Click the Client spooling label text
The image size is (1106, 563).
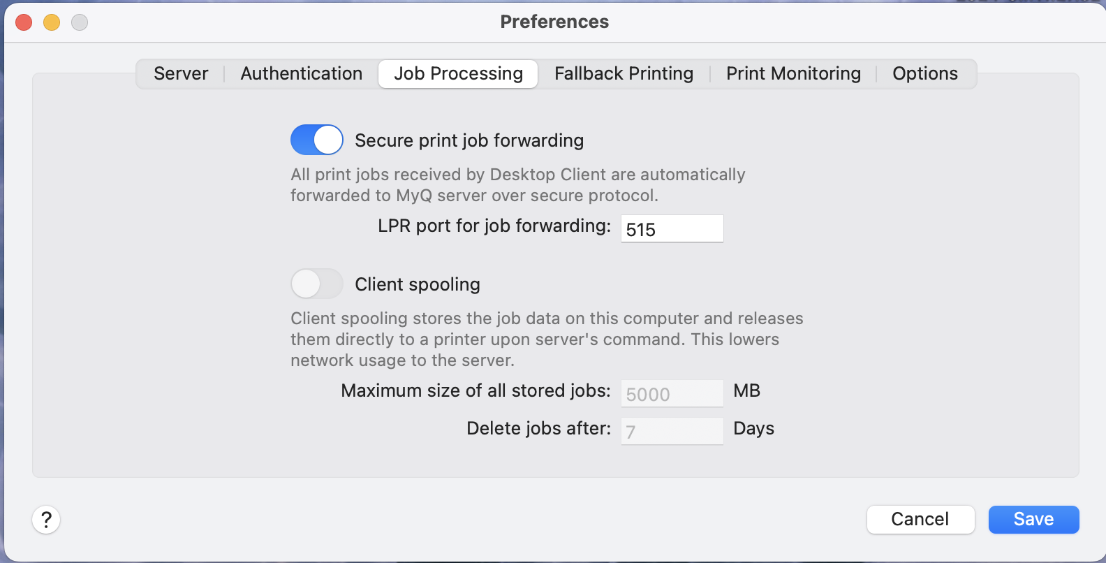[x=417, y=284]
